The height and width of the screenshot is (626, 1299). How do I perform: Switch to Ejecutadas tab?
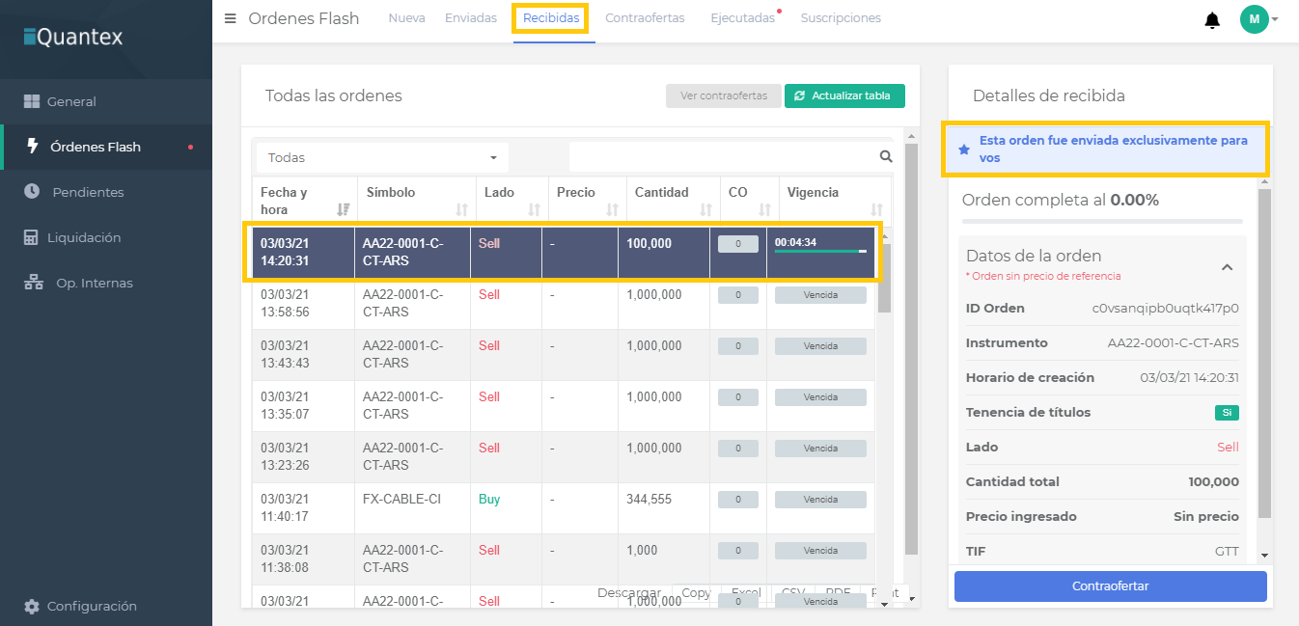(742, 18)
